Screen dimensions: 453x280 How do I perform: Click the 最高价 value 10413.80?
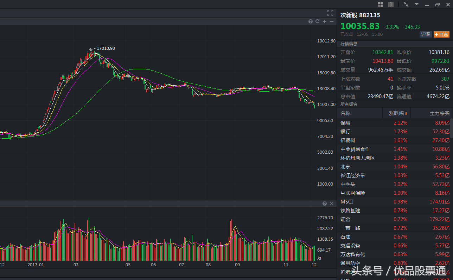click(x=383, y=61)
